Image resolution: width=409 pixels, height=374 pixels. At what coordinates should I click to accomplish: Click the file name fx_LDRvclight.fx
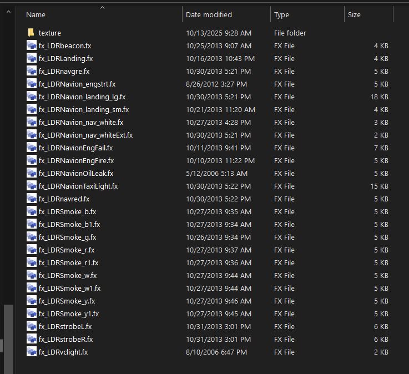coord(63,352)
